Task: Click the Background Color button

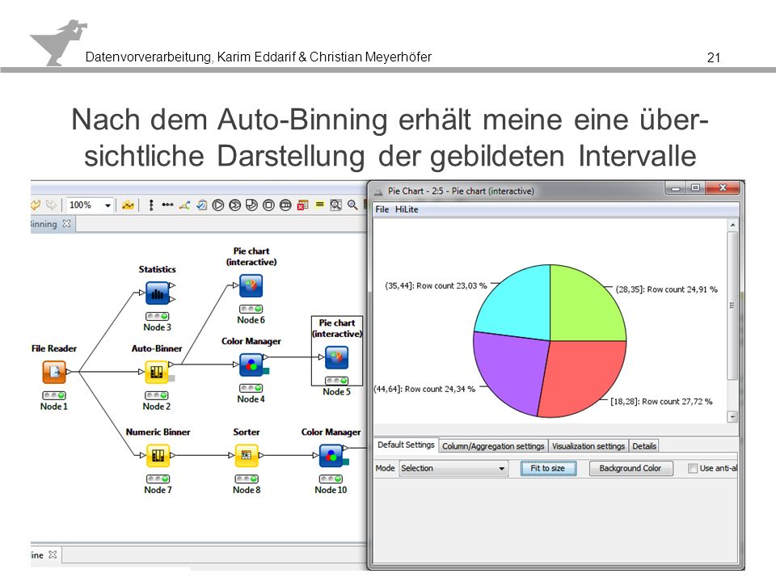Action: coord(630,468)
